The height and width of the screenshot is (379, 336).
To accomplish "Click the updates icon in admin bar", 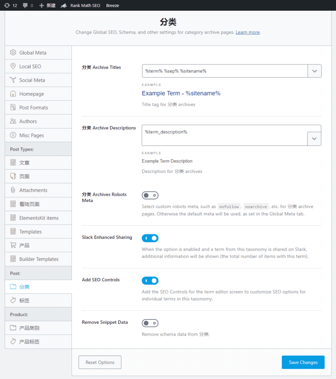I will 7,5.
